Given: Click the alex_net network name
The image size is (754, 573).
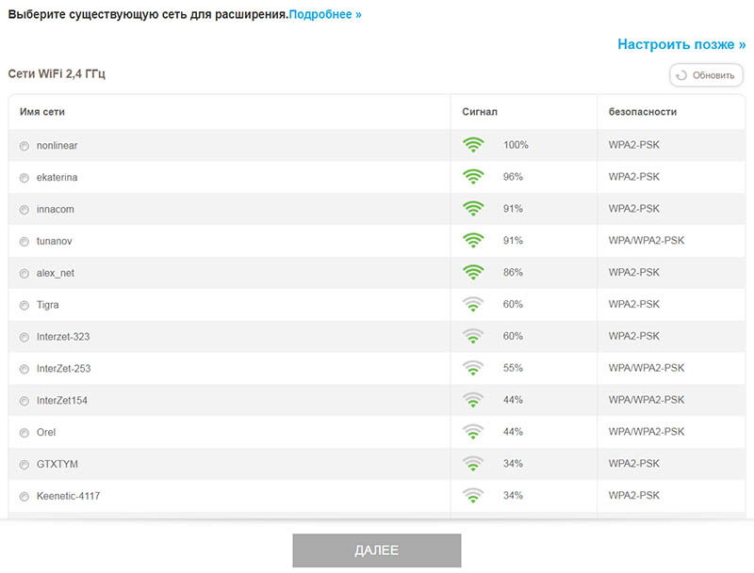Looking at the screenshot, I should (56, 273).
